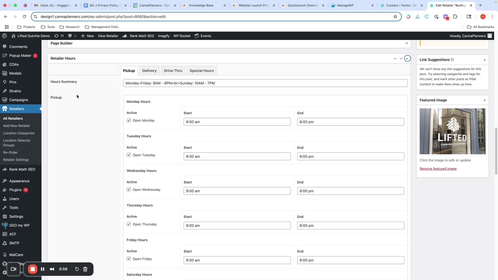The width and height of the screenshot is (498, 280).
Task: Click the red stop recording button
Action: coord(33,269)
